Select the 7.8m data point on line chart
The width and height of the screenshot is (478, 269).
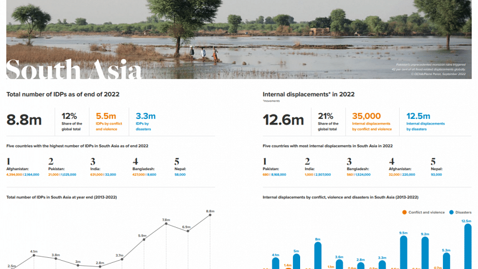click(x=166, y=223)
